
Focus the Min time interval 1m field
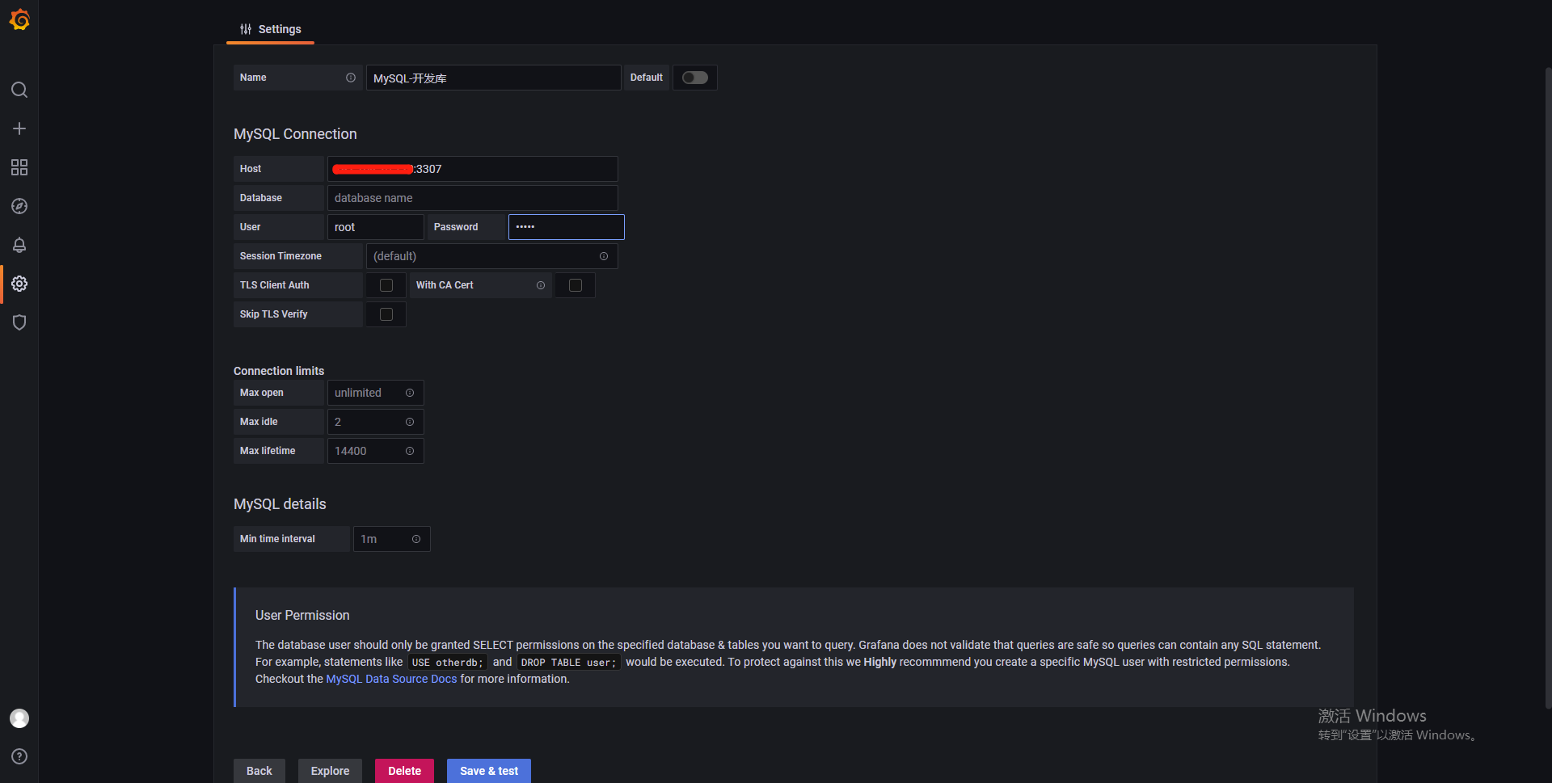pyautogui.click(x=391, y=539)
